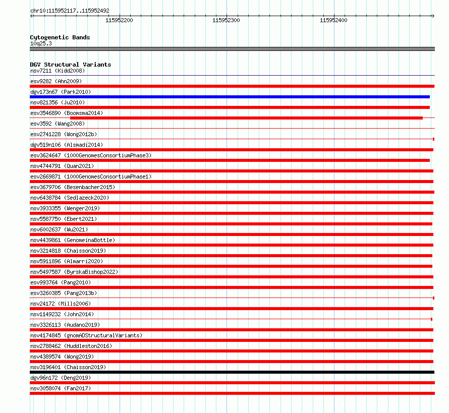Open nsv1149232 (John2014) variant label
The height and width of the screenshot is (413, 449).
(62, 314)
